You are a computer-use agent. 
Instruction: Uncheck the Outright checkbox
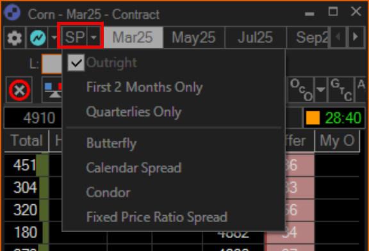[x=76, y=63]
